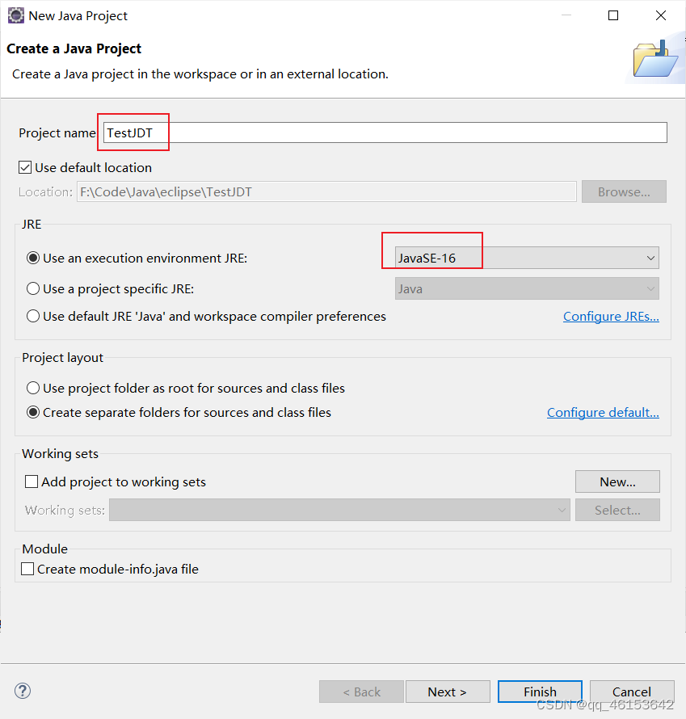This screenshot has height=719, width=686.
Task: Click the New Java Project title bar icon
Action: click(15, 15)
